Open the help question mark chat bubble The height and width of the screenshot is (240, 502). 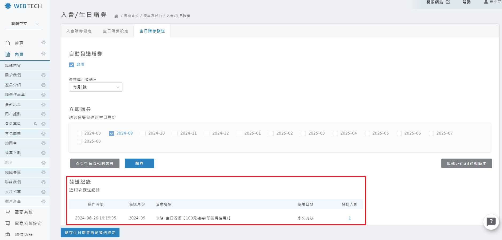coord(491,222)
